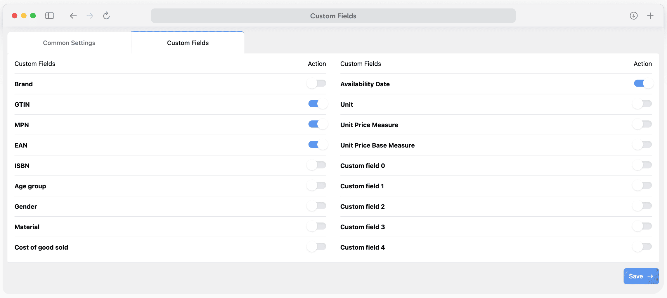Turn off the MPN switch
Viewport: 667px width, 298px height.
point(318,124)
